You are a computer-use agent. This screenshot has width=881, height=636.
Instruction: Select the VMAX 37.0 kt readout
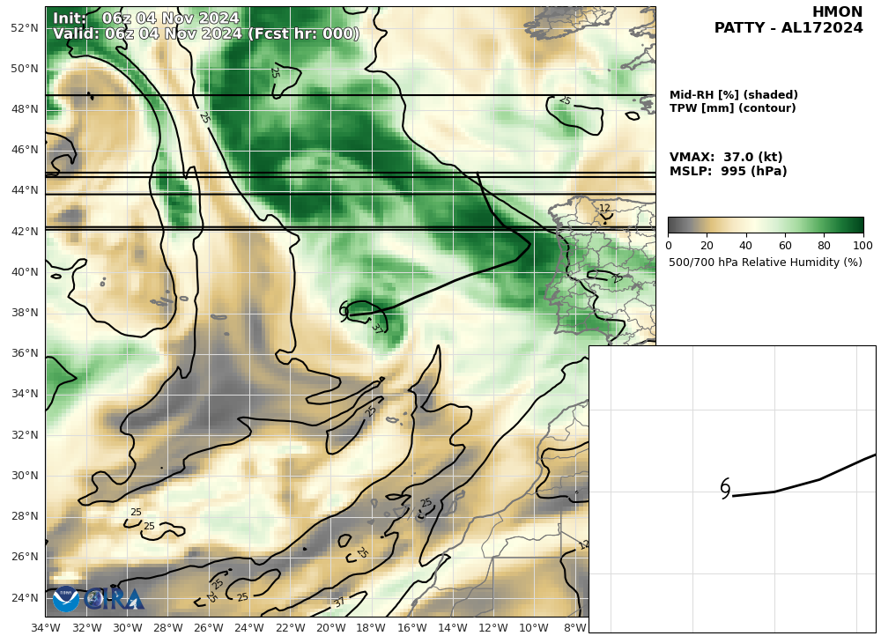pos(726,158)
